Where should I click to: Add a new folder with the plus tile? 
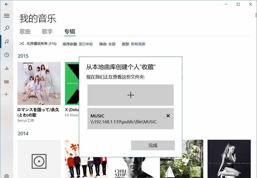pos(131,95)
